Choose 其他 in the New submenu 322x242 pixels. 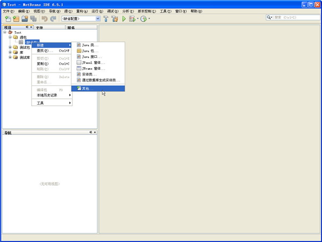pos(98,89)
